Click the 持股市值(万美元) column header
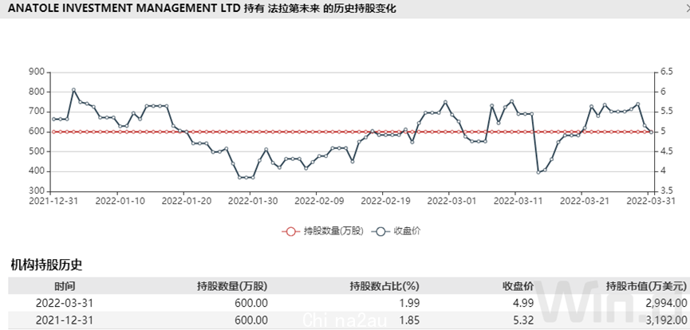 click(646, 286)
